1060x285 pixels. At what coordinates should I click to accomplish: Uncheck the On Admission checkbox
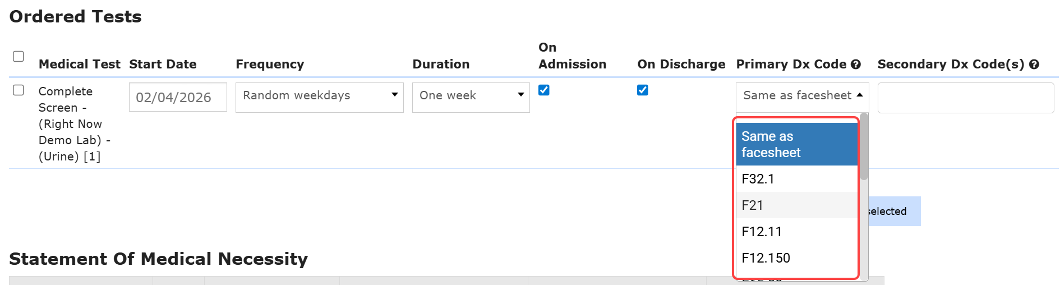[543, 90]
